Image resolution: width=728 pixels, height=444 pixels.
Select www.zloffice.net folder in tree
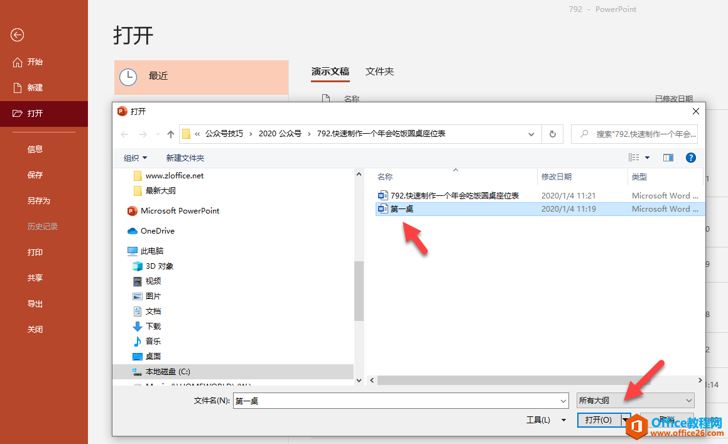click(175, 176)
